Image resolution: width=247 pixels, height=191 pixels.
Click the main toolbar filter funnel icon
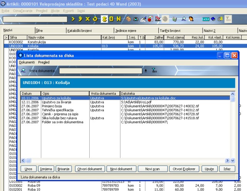(x=228, y=19)
